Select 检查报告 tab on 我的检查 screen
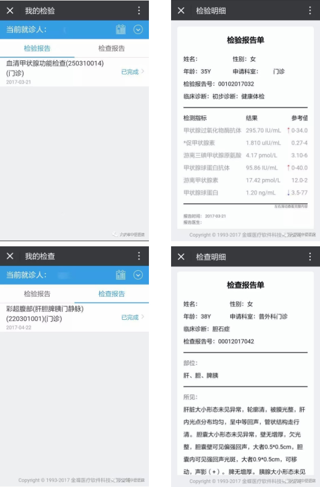The width and height of the screenshot is (320, 487). pos(111,294)
